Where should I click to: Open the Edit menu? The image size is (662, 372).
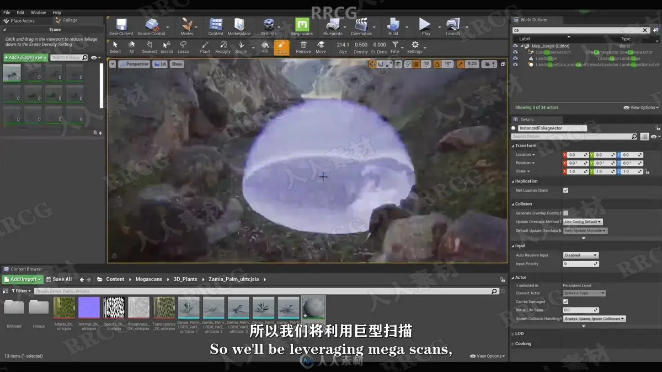(x=20, y=12)
